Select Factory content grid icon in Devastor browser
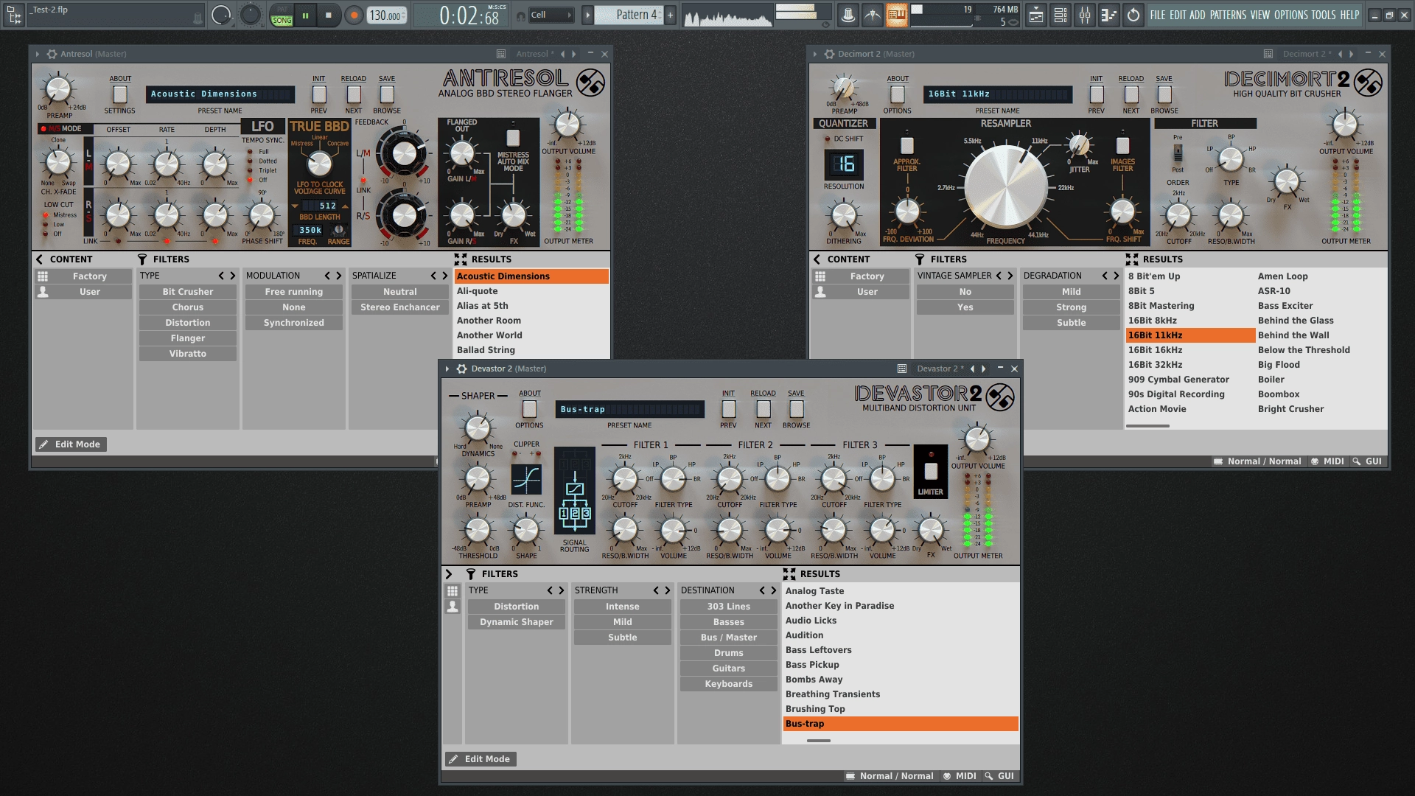Viewport: 1415px width, 796px height. pyautogui.click(x=453, y=591)
